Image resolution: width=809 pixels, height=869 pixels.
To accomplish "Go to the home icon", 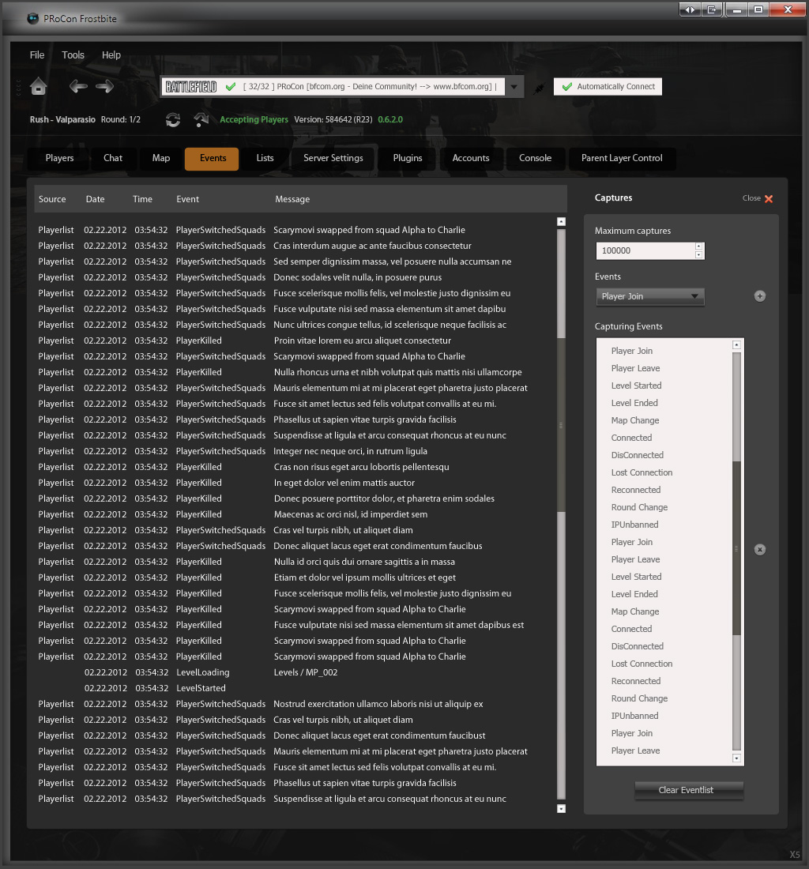I will click(x=38, y=86).
